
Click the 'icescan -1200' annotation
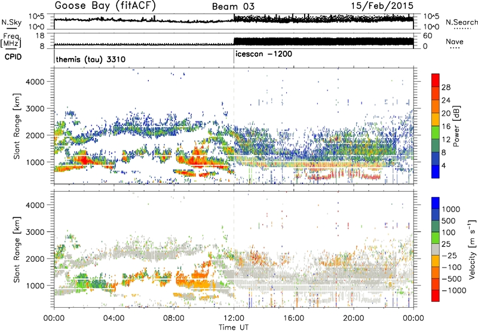(x=263, y=54)
